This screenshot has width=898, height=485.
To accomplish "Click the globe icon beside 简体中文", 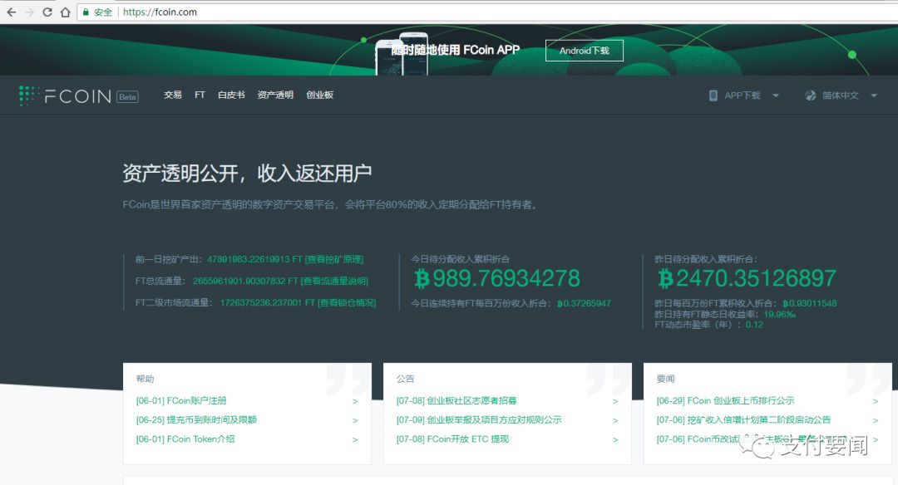I will tap(811, 96).
